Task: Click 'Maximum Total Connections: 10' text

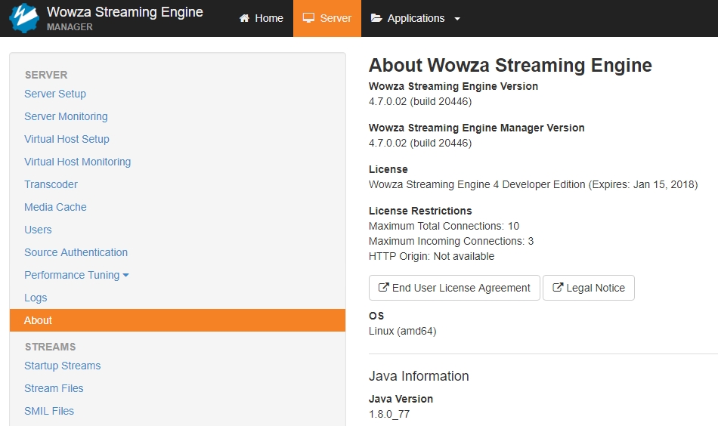Action: coord(444,226)
